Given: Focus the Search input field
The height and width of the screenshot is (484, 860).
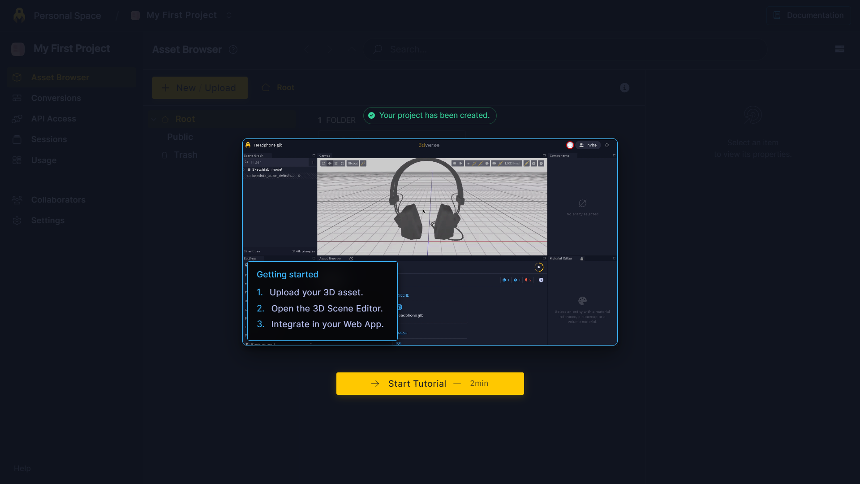Looking at the screenshot, I should tap(564, 49).
